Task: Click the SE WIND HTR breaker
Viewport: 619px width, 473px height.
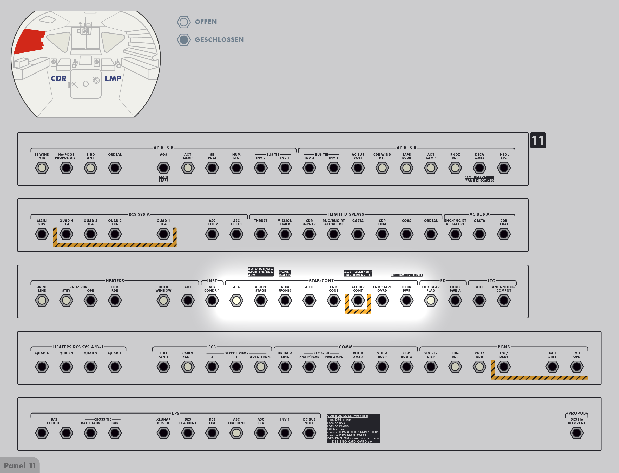Action: point(42,168)
